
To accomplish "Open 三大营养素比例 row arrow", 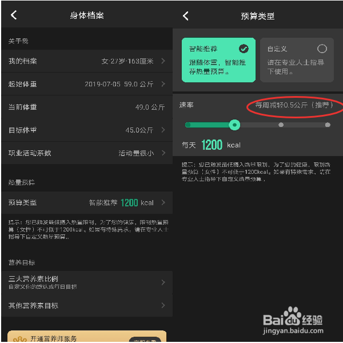I will tap(163, 282).
